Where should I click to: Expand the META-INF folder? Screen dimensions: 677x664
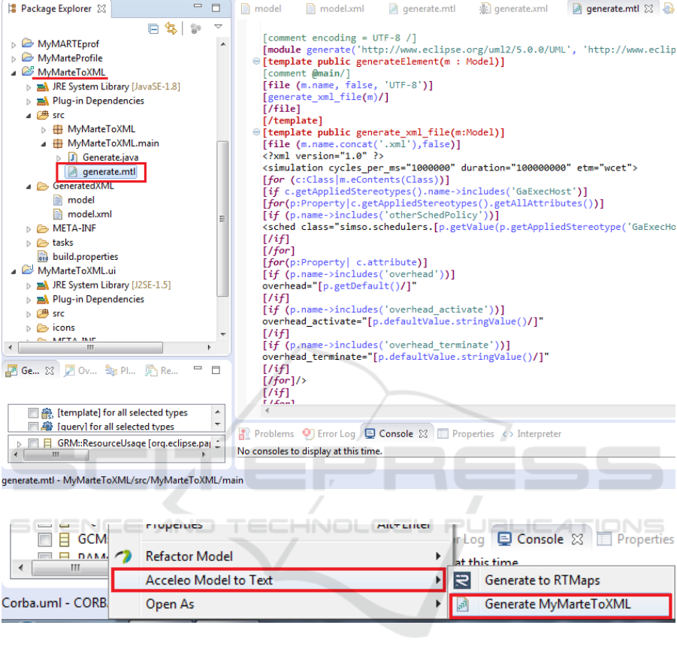pos(29,228)
